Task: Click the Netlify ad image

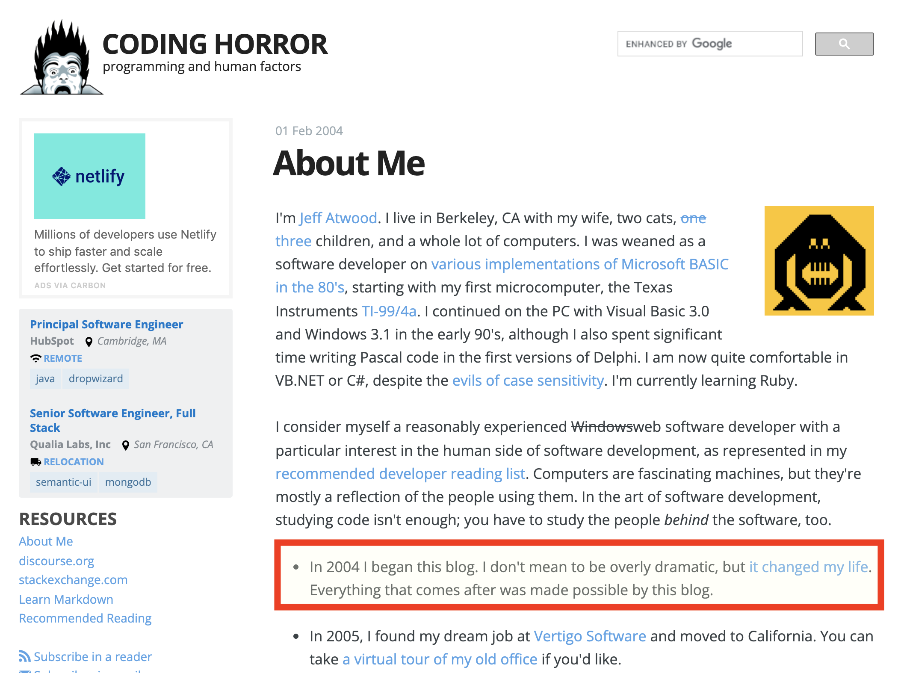Action: (x=90, y=176)
